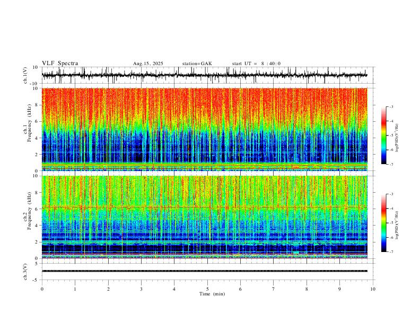The image size is (420, 324).
Task: Click the ch.2 spectrogram color scale bar
Action: click(x=384, y=223)
